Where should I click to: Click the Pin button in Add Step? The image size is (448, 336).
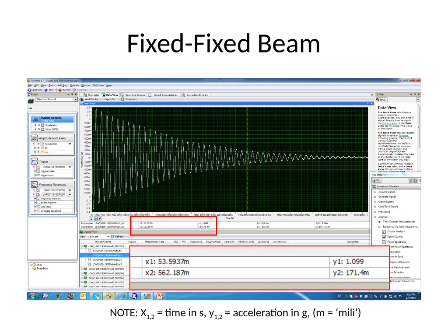point(377,181)
